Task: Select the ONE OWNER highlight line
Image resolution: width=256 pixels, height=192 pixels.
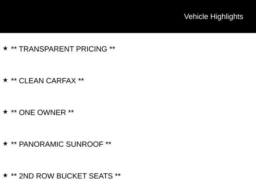Action: click(x=42, y=112)
